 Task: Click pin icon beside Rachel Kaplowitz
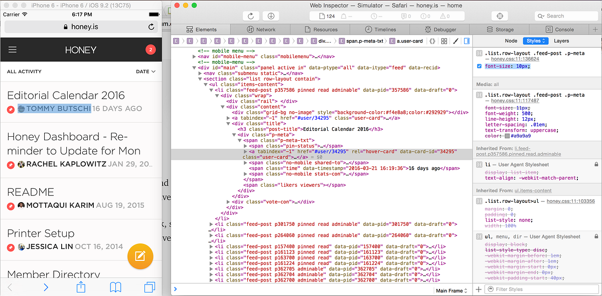pyautogui.click(x=11, y=164)
